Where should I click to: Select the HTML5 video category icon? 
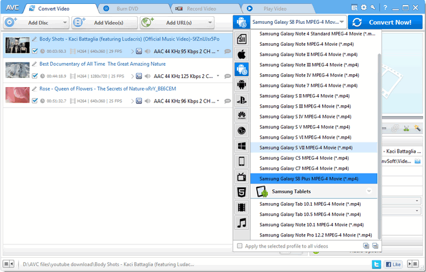[x=241, y=192]
